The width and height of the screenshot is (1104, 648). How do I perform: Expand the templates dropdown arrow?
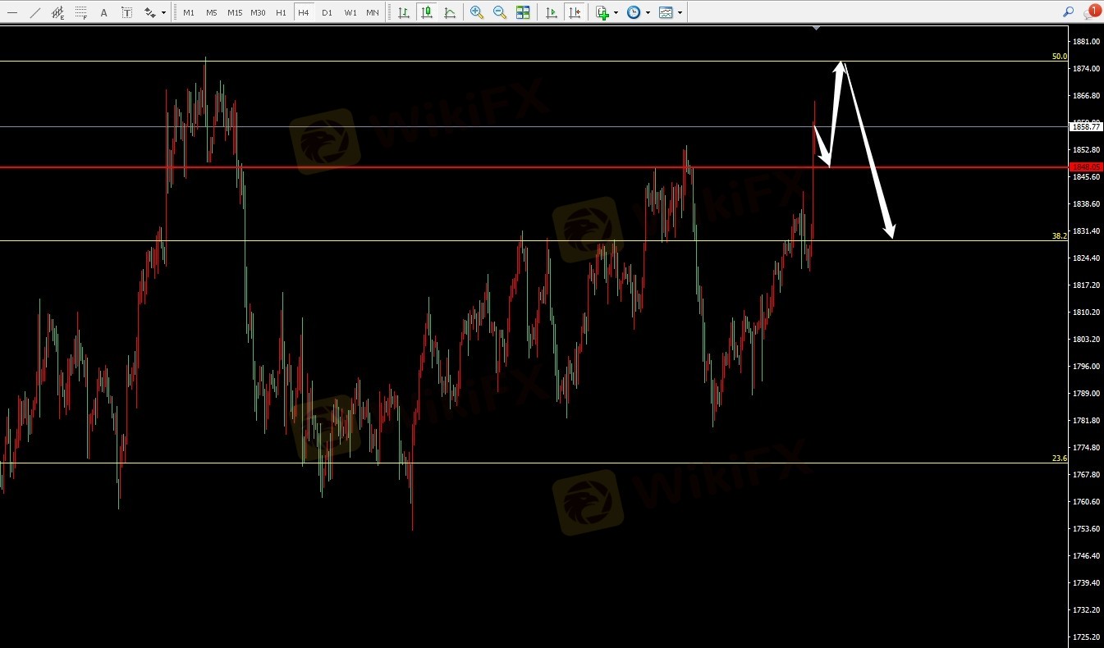pos(680,12)
